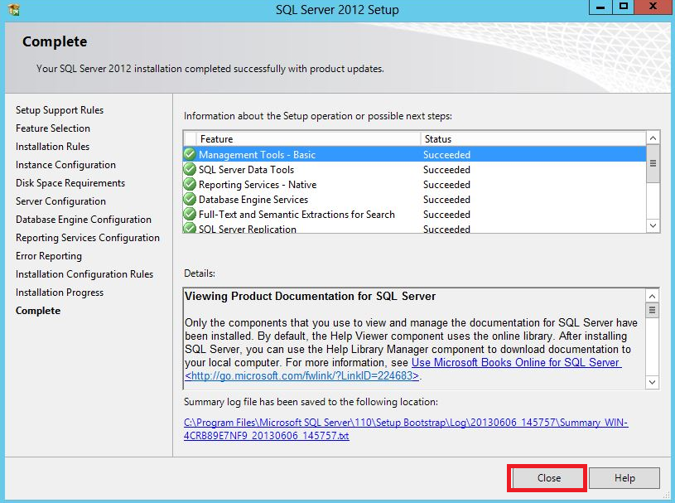Open the summary log file path link
The width and height of the screenshot is (675, 503).
[406, 429]
